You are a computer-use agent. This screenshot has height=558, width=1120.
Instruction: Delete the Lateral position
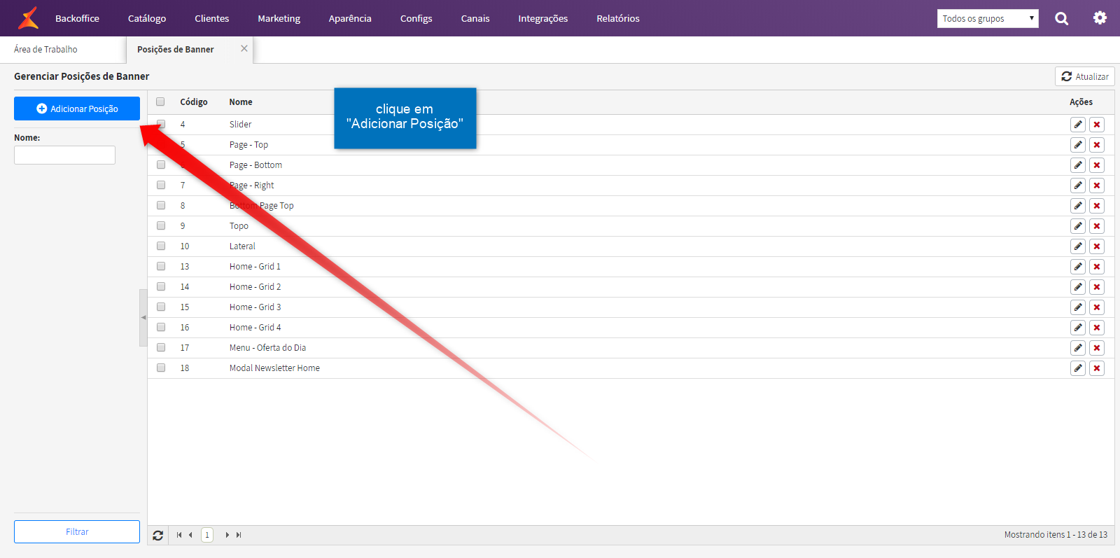pyautogui.click(x=1097, y=246)
